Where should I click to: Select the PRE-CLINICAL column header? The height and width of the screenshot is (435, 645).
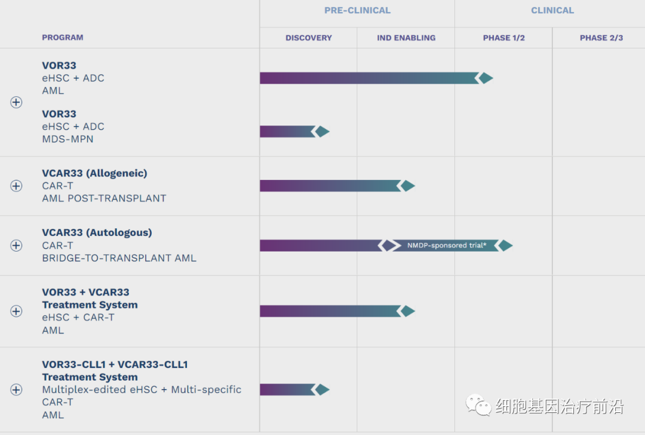coord(357,10)
